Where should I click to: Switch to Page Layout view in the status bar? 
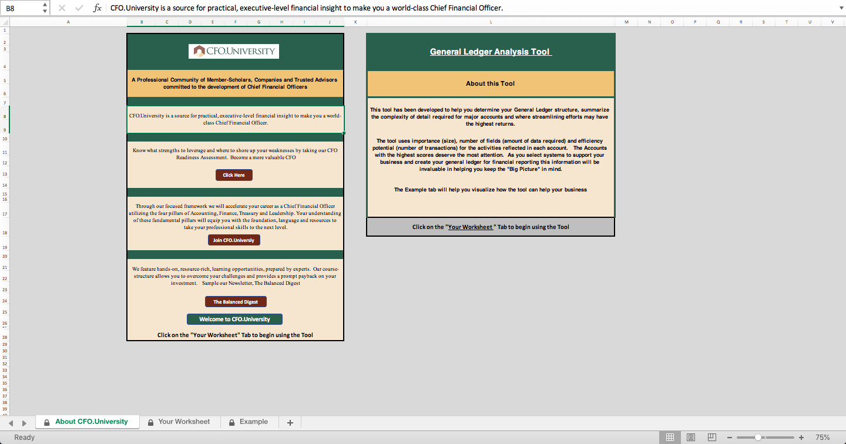[691, 438]
